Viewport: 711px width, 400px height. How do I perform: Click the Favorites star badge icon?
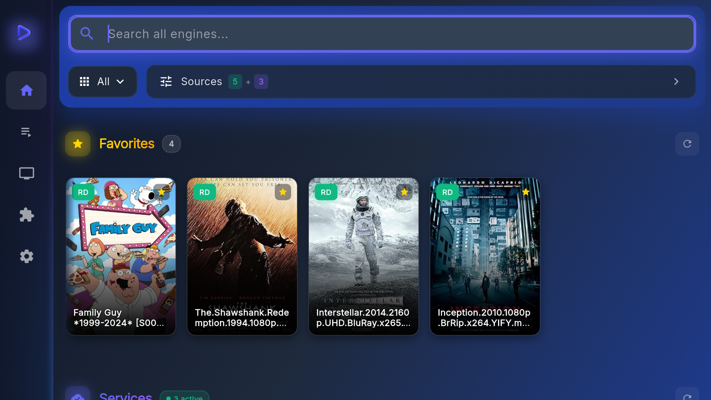78,144
